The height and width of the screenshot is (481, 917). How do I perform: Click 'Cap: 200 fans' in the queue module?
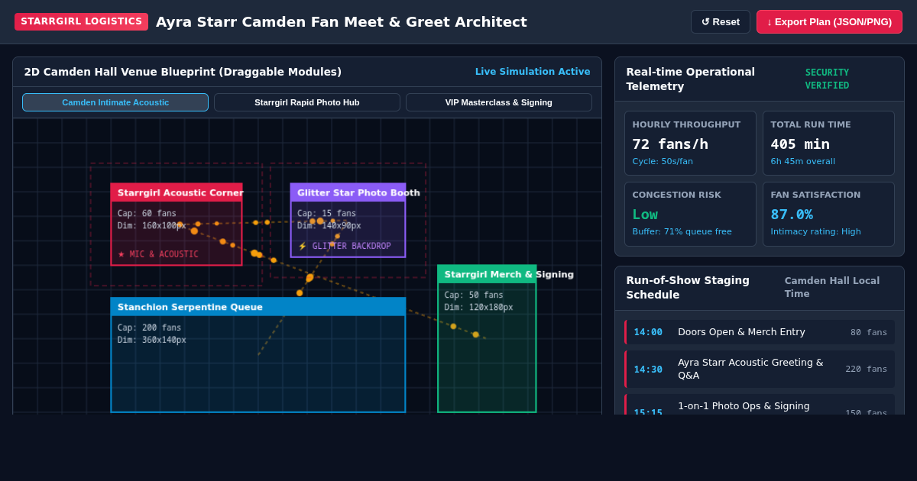150,328
